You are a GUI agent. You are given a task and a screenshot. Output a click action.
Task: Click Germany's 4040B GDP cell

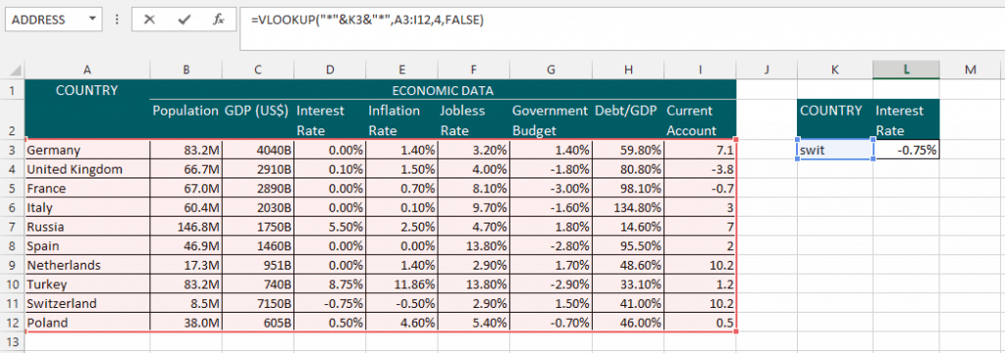click(x=258, y=150)
